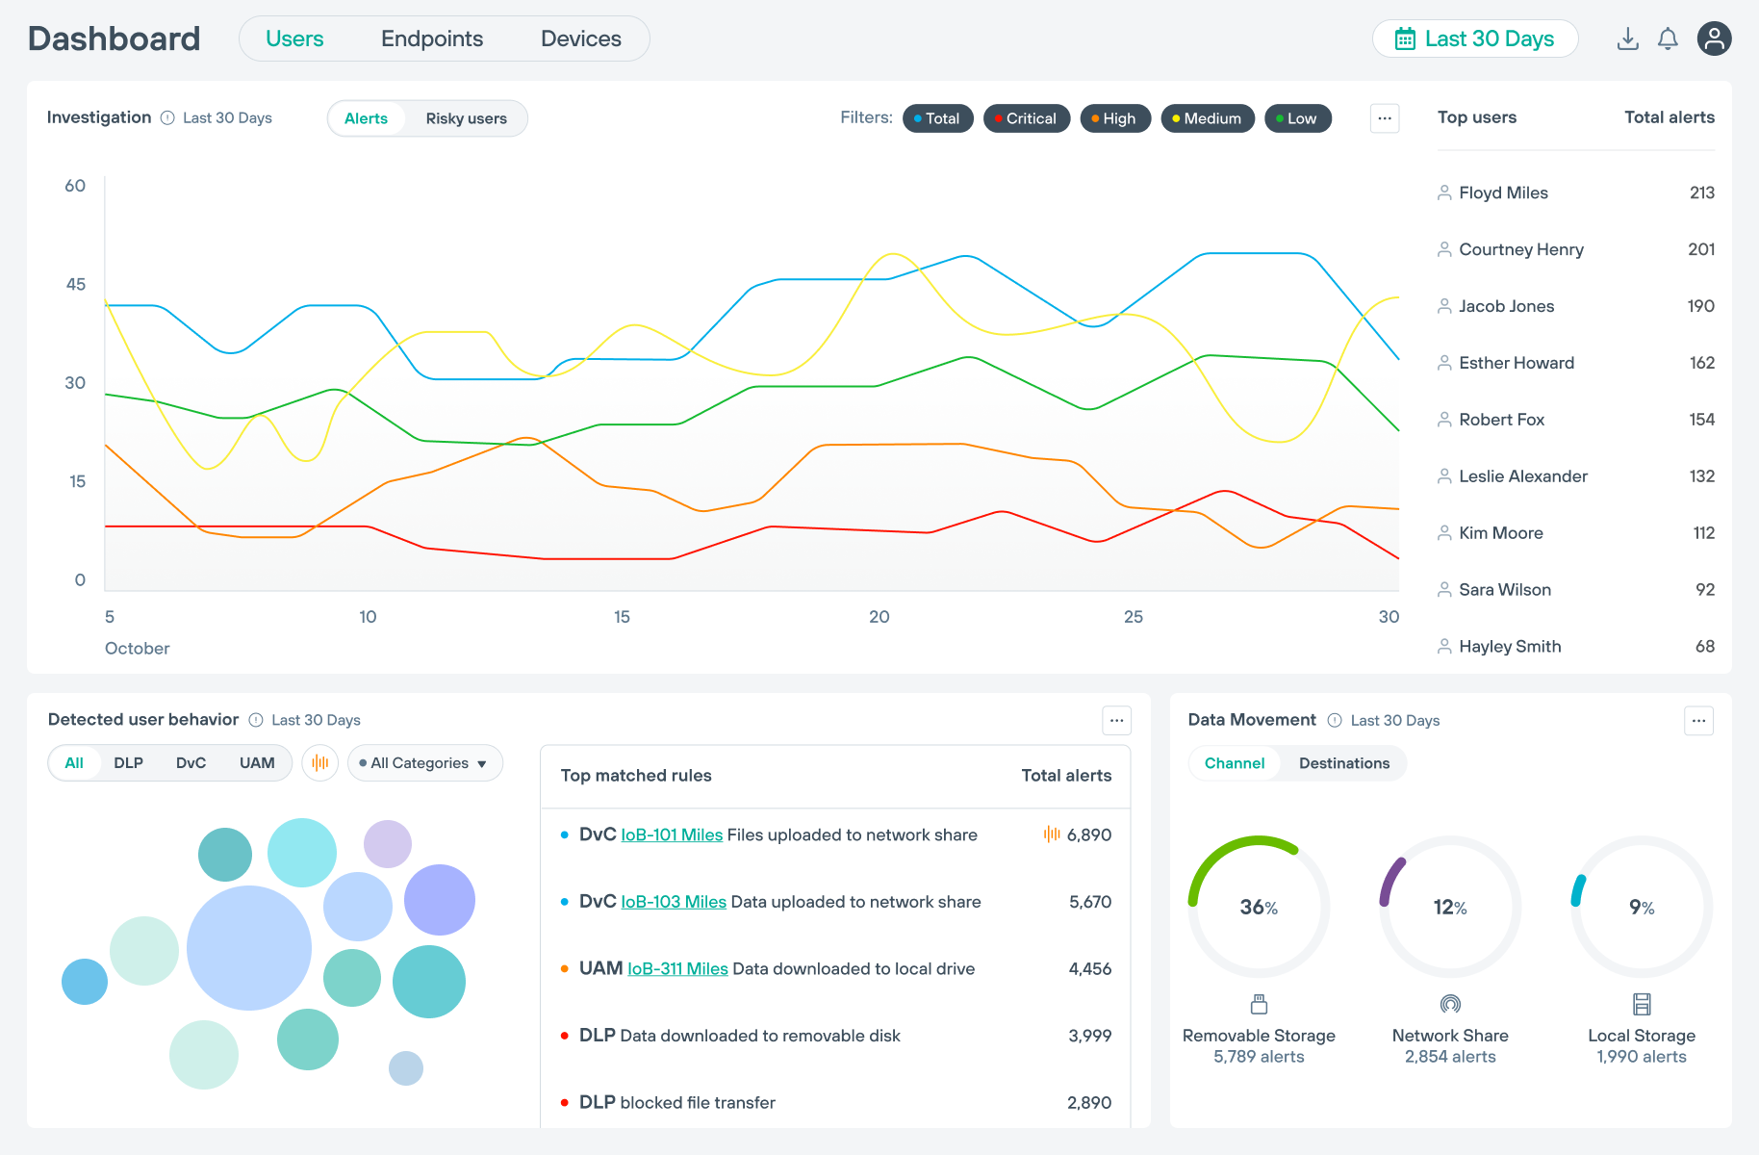The height and width of the screenshot is (1155, 1759).
Task: Switch the Investigation view to Risky users
Action: coord(466,118)
